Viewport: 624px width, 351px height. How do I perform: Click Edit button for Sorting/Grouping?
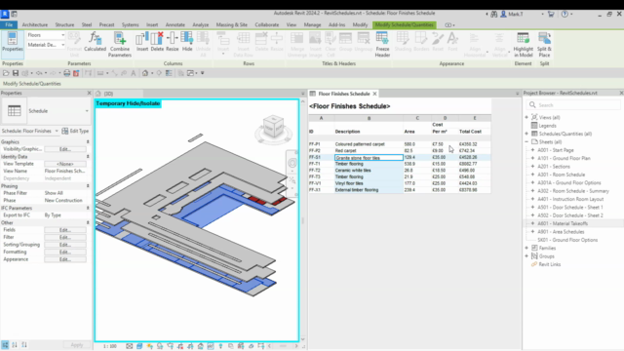point(65,245)
